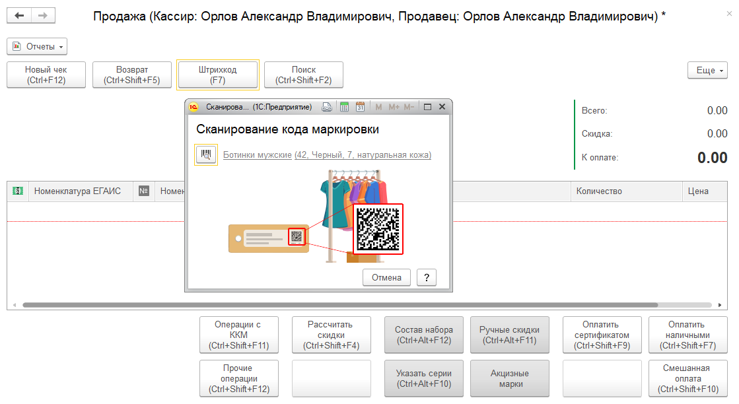The image size is (739, 404).
Task: Open the calculator icon in dialog title bar
Action: pos(345,107)
